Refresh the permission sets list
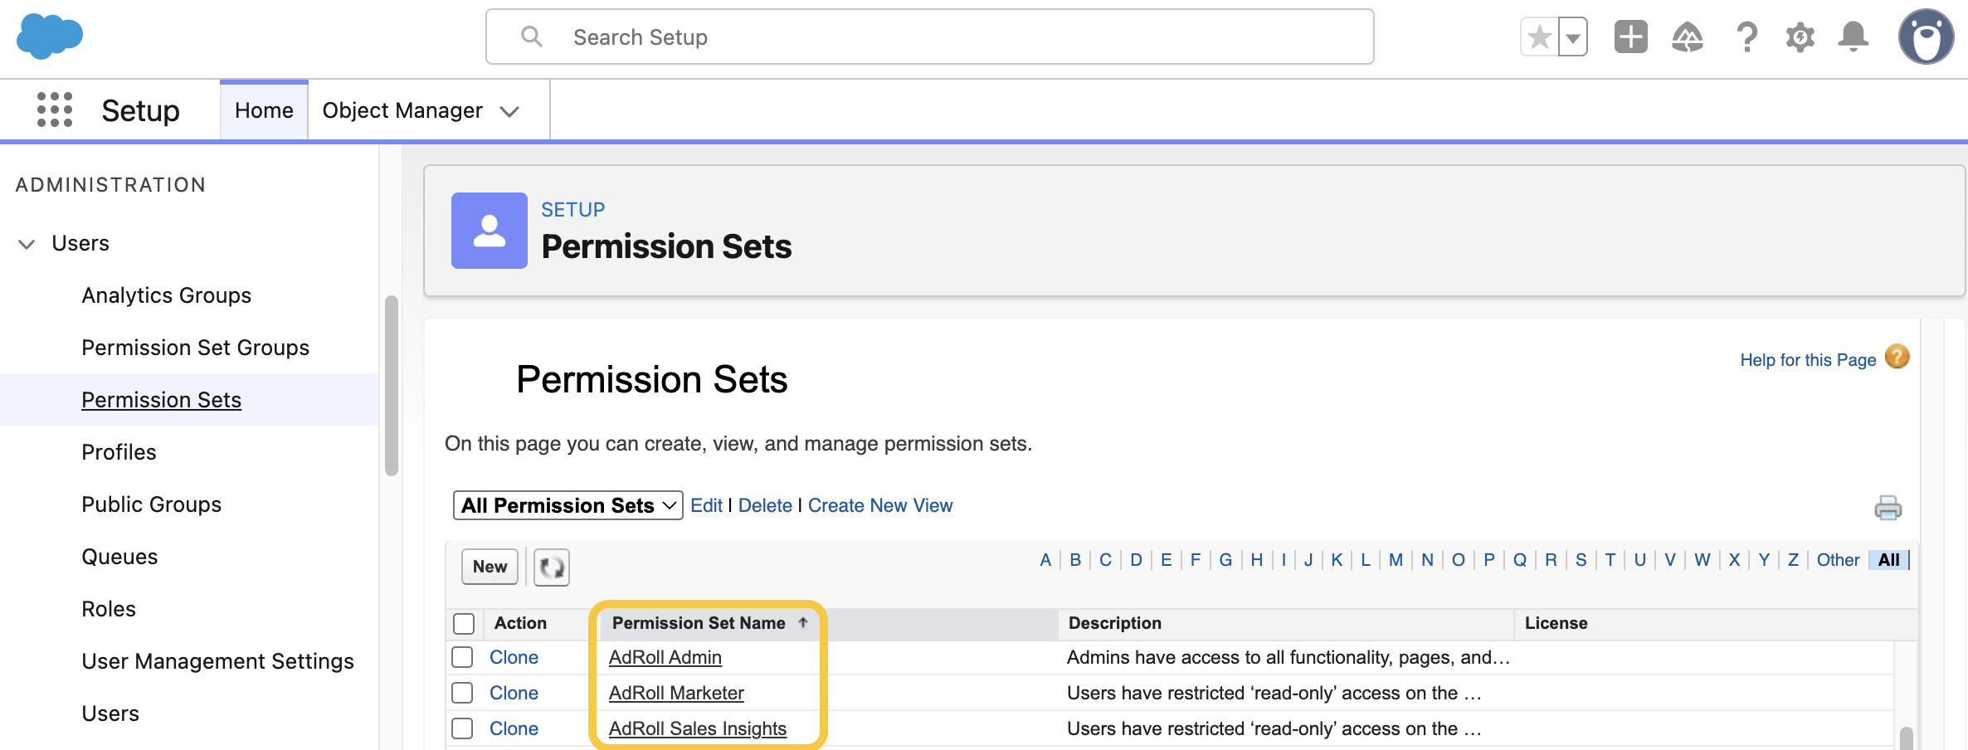This screenshot has height=750, width=1968. coord(551,567)
